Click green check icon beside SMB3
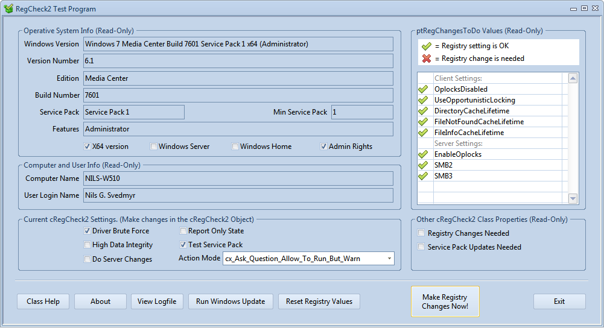The image size is (604, 328). pos(424,175)
